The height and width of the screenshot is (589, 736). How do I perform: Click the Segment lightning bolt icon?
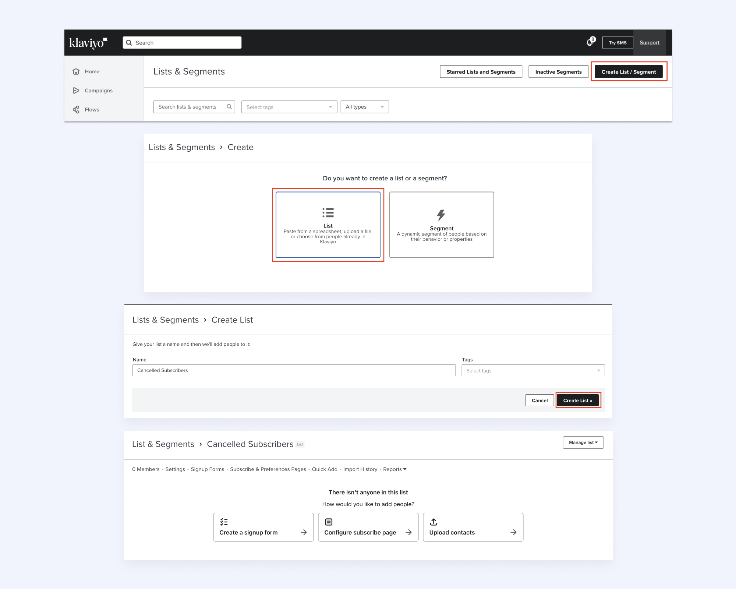(x=441, y=215)
